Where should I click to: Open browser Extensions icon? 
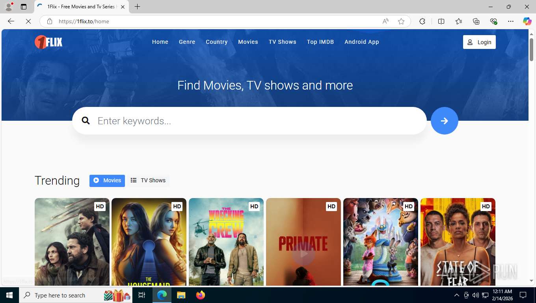click(422, 21)
